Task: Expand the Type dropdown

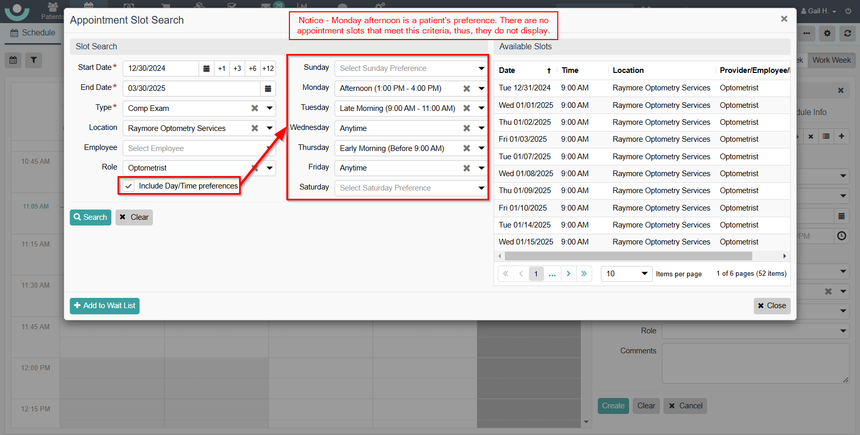Action: coord(269,108)
